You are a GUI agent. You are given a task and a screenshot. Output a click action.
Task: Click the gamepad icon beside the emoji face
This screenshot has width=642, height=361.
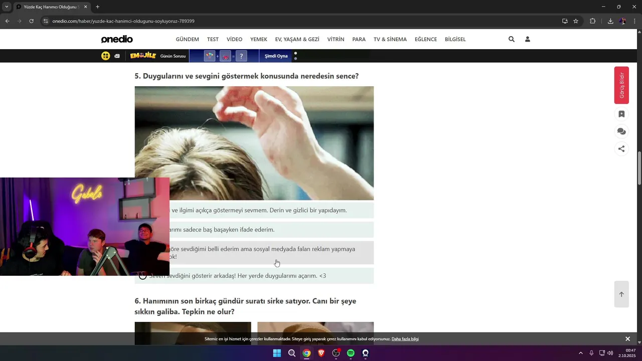click(x=117, y=56)
